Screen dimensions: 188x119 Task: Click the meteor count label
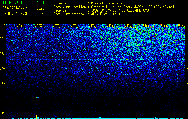point(42,9)
